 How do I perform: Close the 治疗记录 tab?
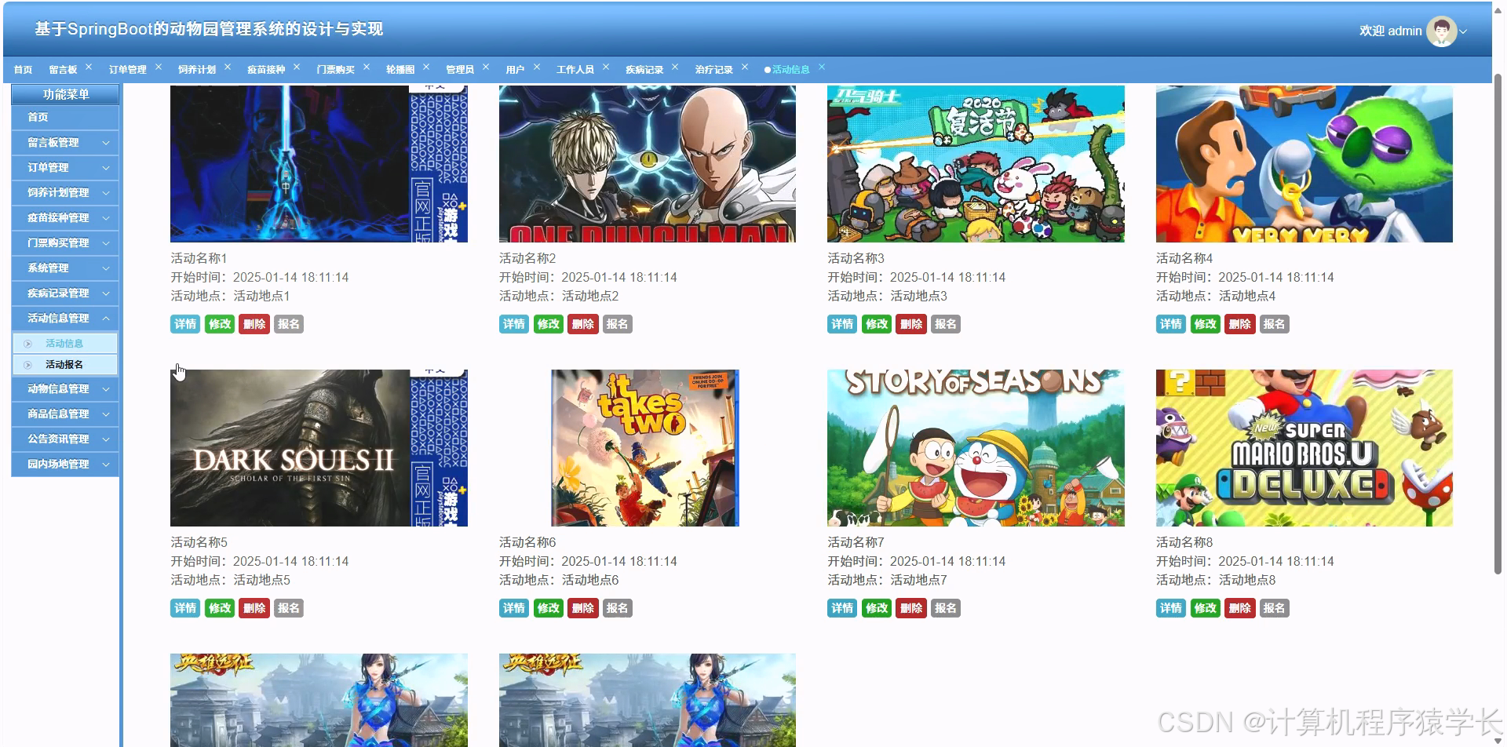coord(745,67)
